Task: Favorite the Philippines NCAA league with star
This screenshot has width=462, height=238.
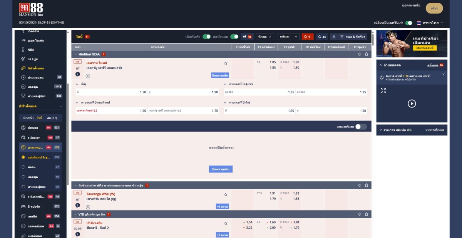Action: point(367,54)
